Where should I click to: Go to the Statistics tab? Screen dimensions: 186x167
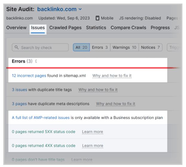(x=96, y=28)
